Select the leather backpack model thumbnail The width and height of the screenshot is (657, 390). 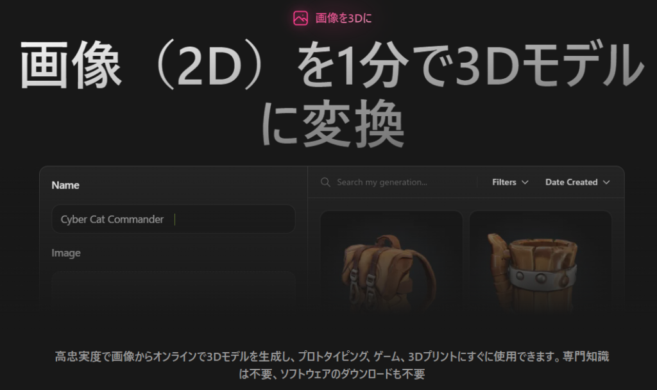pos(391,262)
